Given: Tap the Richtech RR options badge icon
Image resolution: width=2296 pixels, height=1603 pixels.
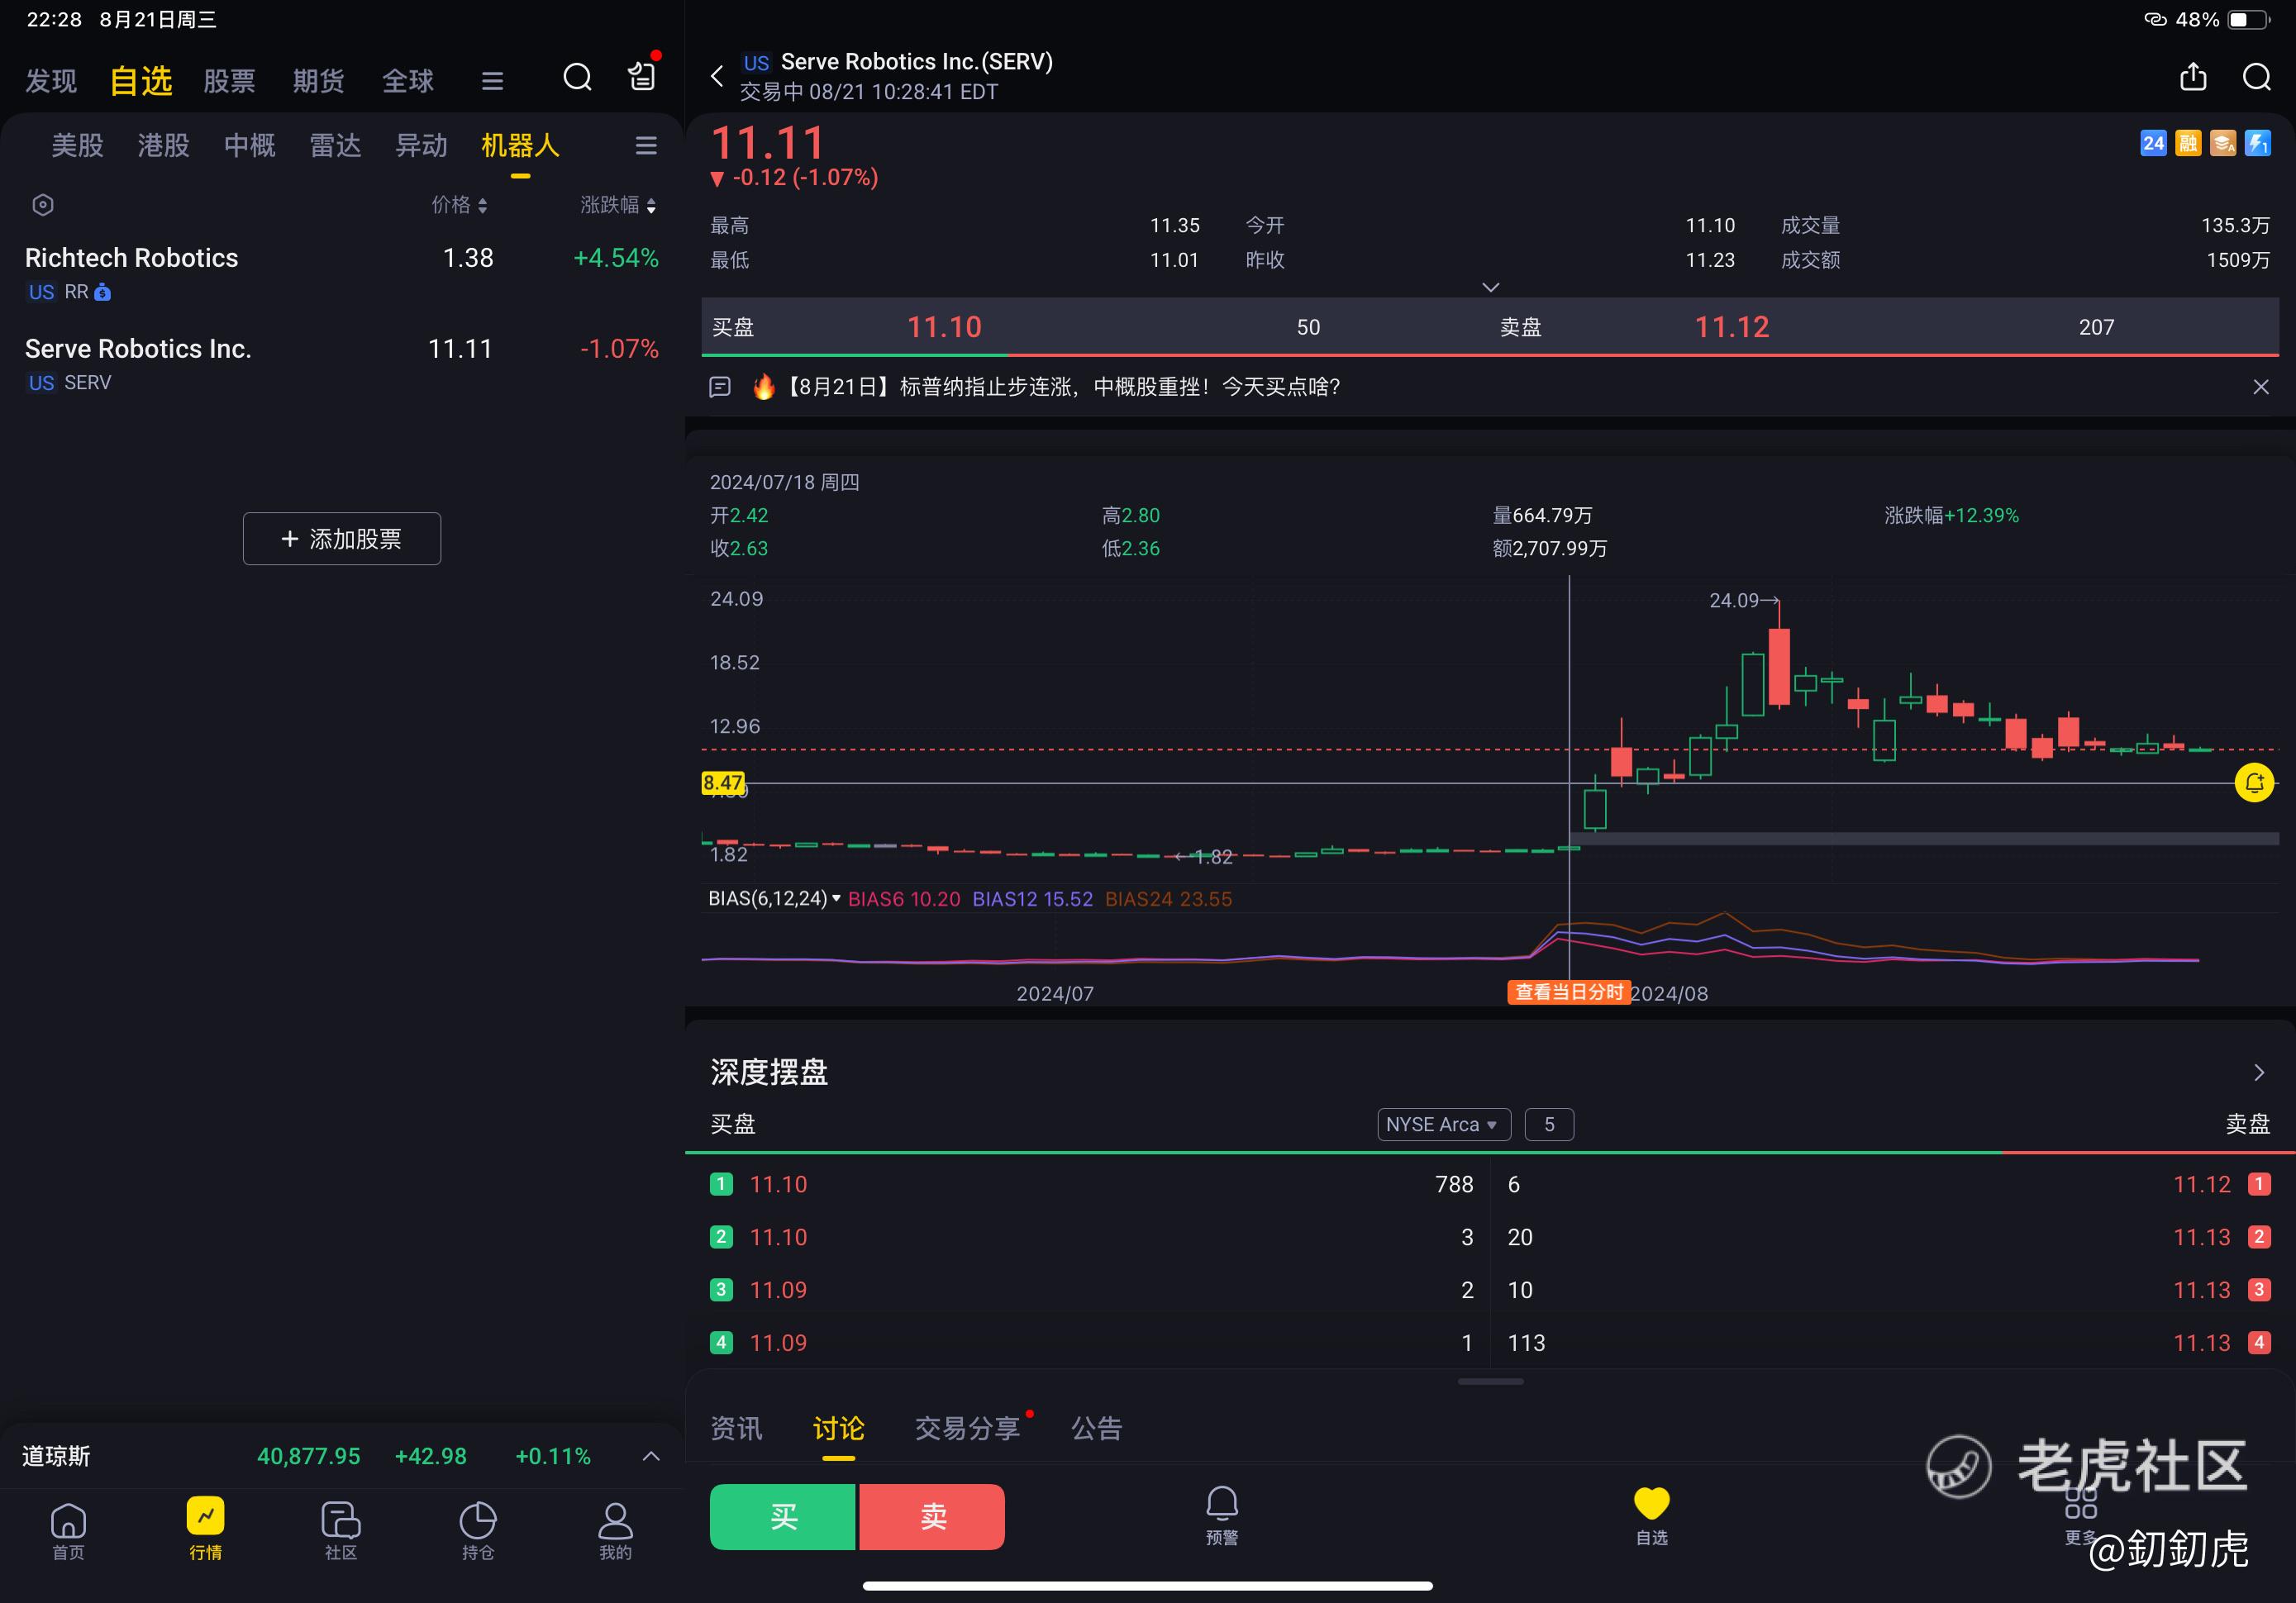Looking at the screenshot, I should tap(102, 293).
